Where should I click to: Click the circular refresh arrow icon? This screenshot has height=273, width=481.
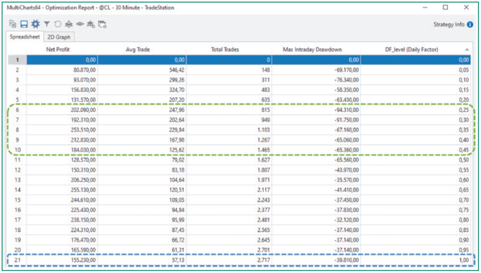click(x=57, y=24)
